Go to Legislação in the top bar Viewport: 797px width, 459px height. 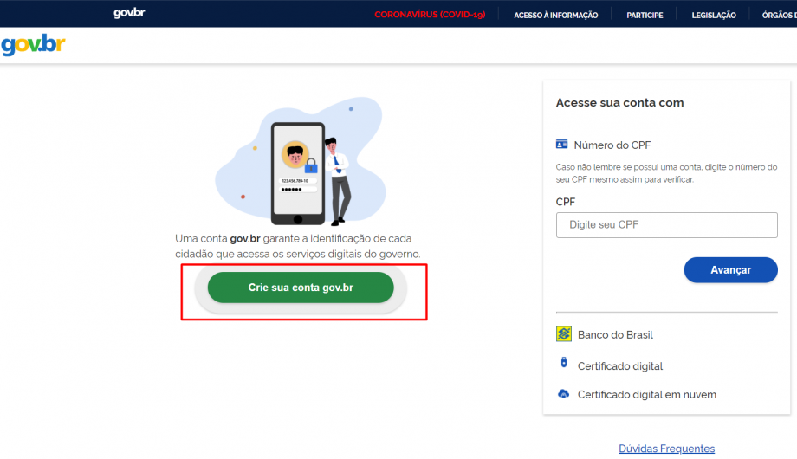(714, 15)
